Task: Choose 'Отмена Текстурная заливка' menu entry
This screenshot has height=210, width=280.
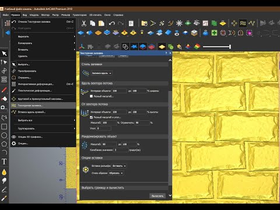Action: click(x=43, y=22)
